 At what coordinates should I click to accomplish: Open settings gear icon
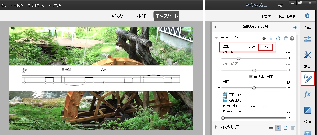307,16
